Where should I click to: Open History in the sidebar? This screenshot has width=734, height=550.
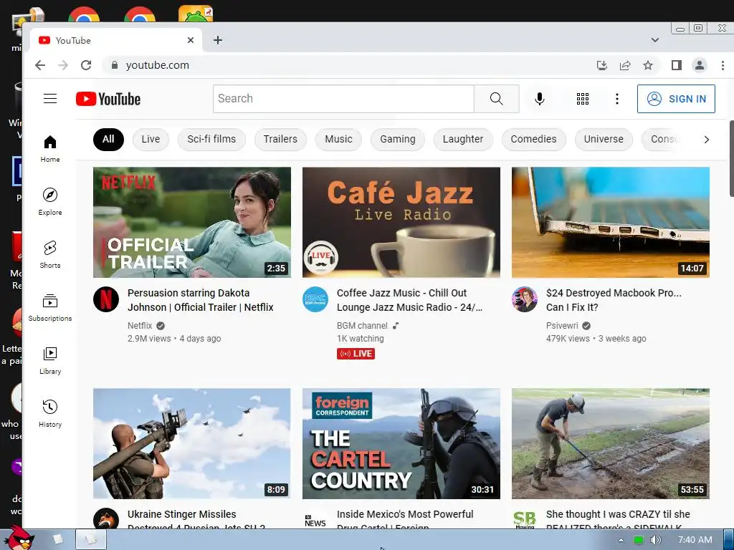[x=50, y=413]
